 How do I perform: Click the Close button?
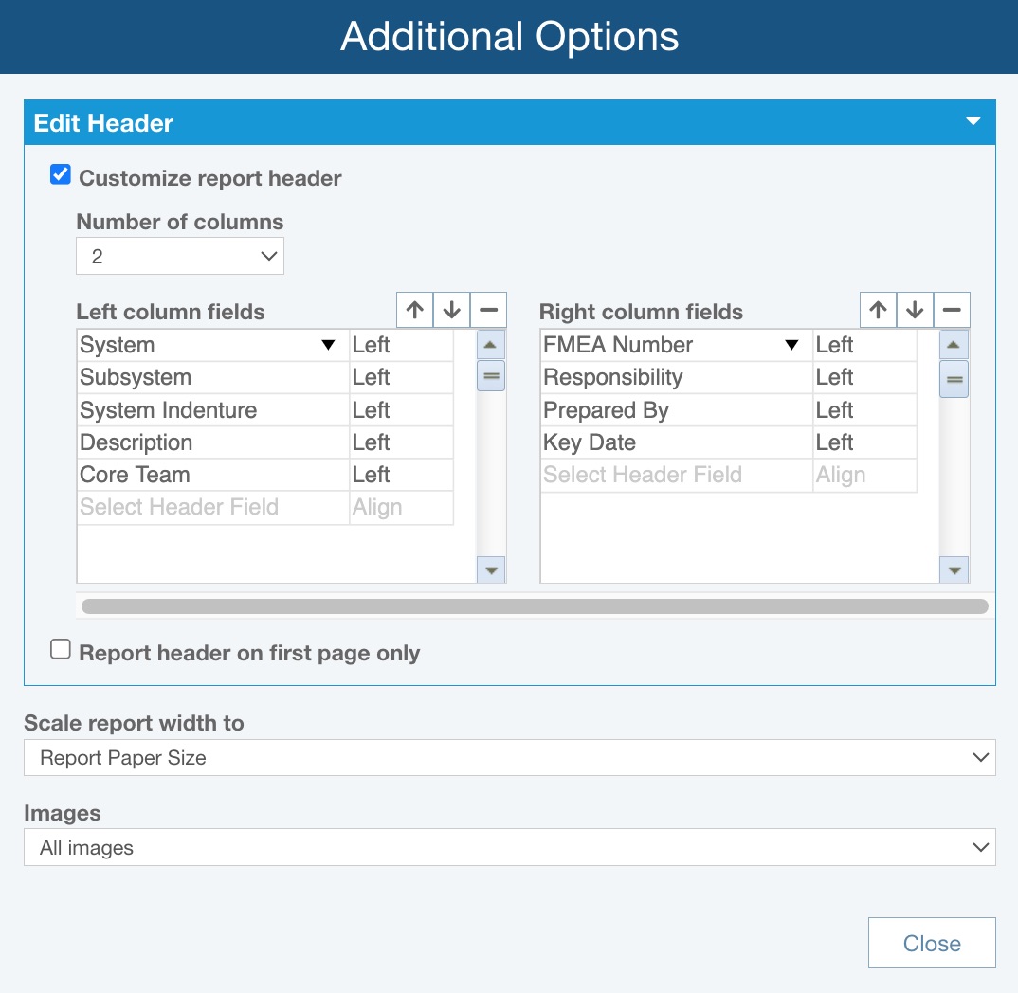point(932,943)
